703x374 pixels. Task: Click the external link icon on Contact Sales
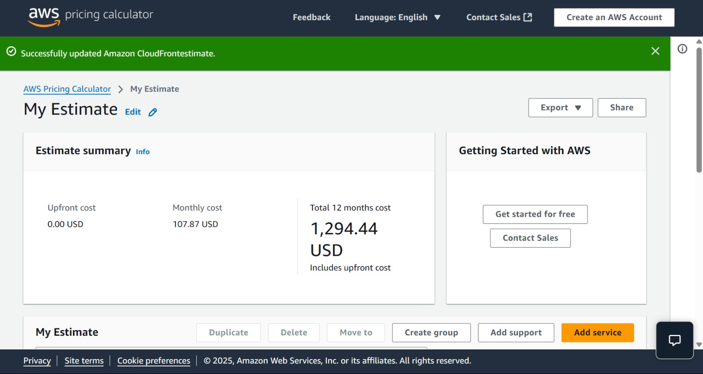[528, 17]
